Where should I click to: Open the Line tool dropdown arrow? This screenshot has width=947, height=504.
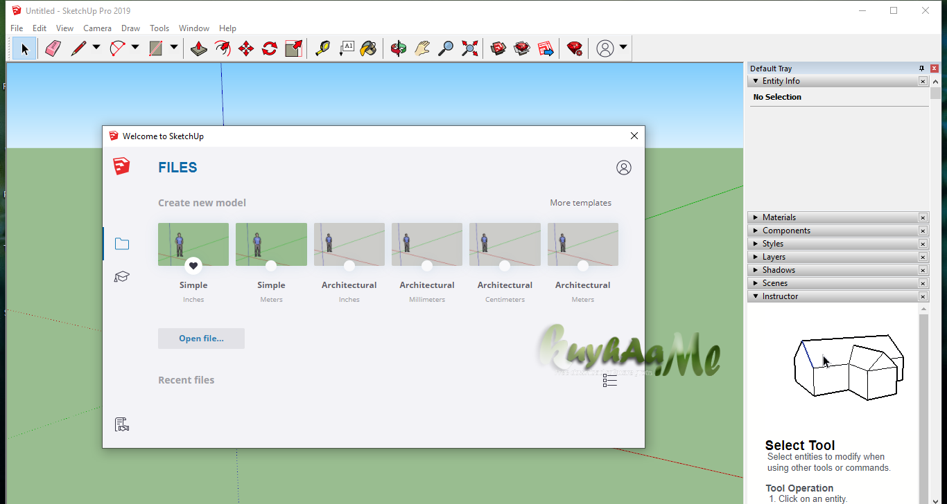pos(96,48)
